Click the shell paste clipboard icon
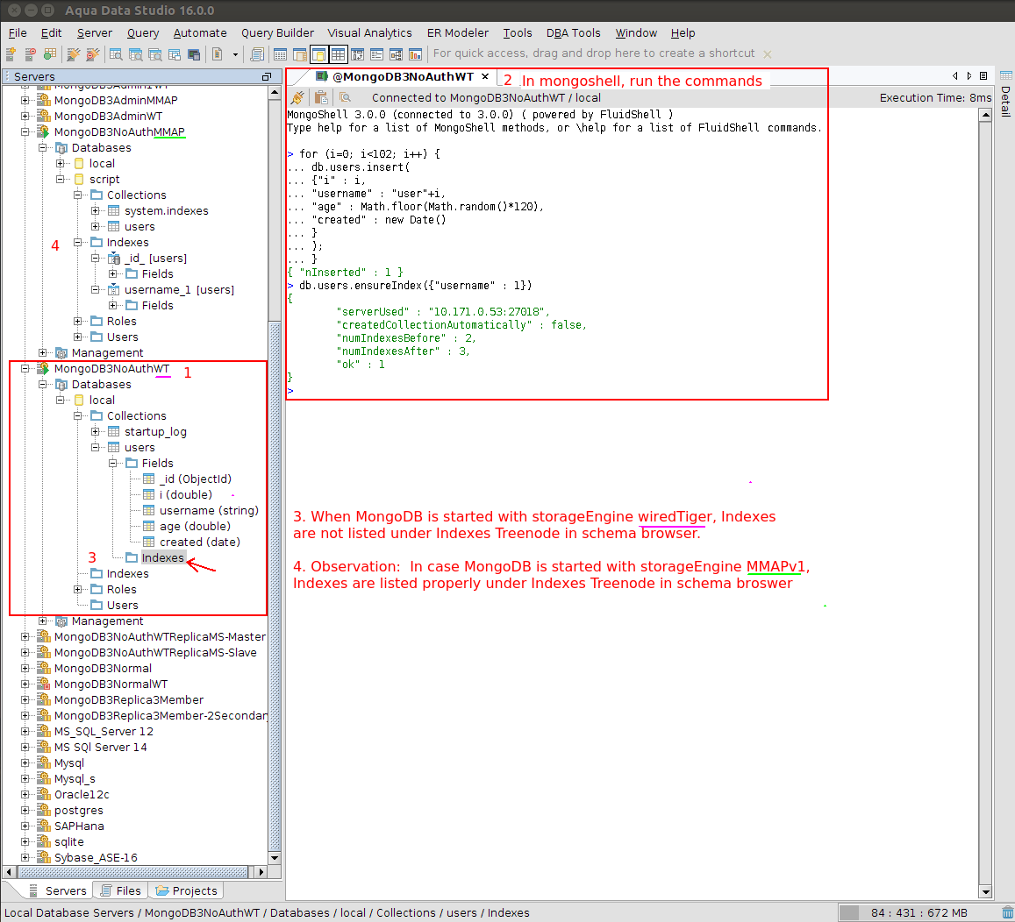1015x922 pixels. (x=320, y=97)
